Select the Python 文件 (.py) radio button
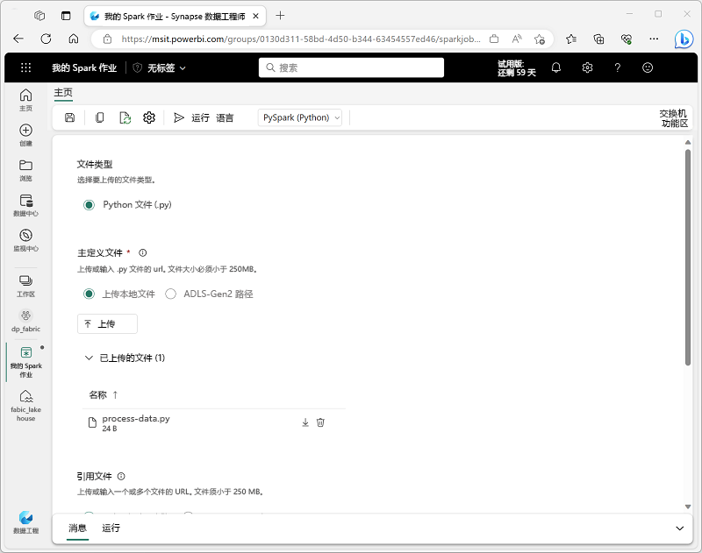Screen dimensions: 702x553 pyautogui.click(x=89, y=204)
